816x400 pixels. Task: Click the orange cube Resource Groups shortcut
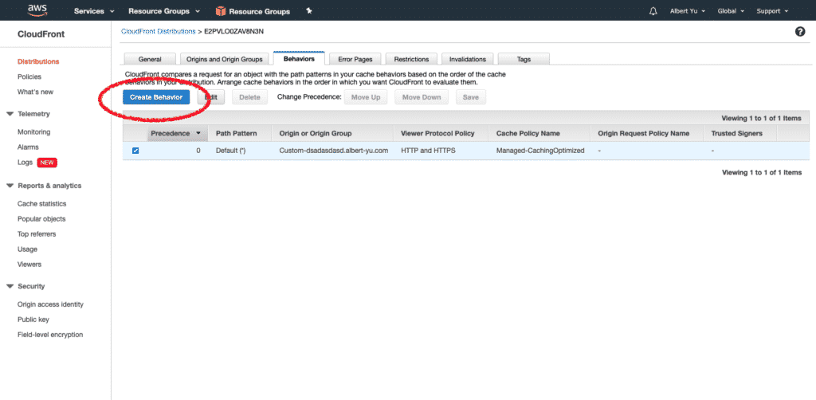tap(253, 11)
